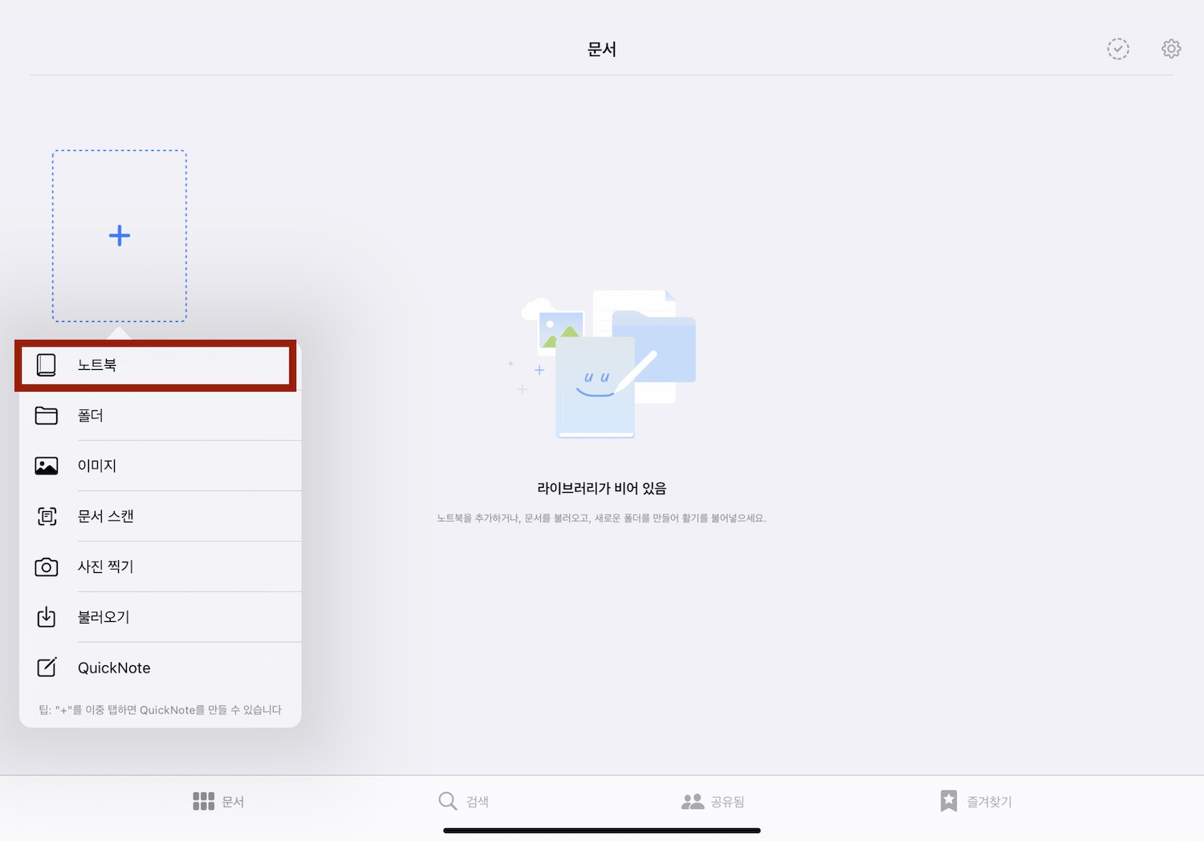Switch to the 검색 tab
Image resolution: width=1204 pixels, height=841 pixels.
tap(466, 800)
